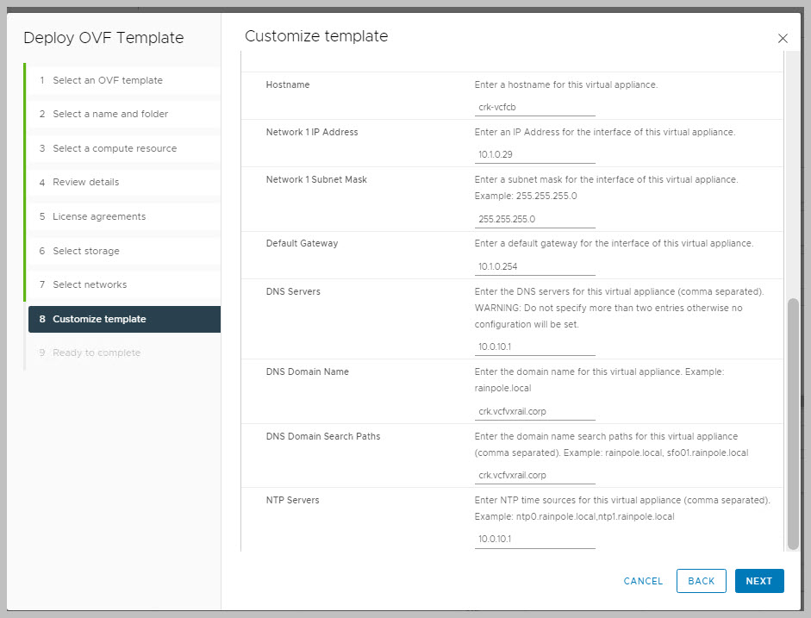This screenshot has width=811, height=618.
Task: Edit the Default Gateway field
Action: 534,266
